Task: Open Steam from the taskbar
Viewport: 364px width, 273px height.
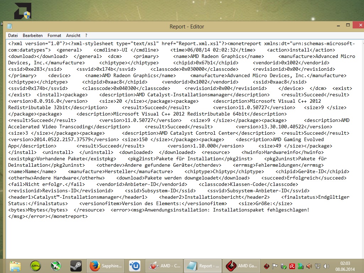Action: pyautogui.click(x=76, y=266)
